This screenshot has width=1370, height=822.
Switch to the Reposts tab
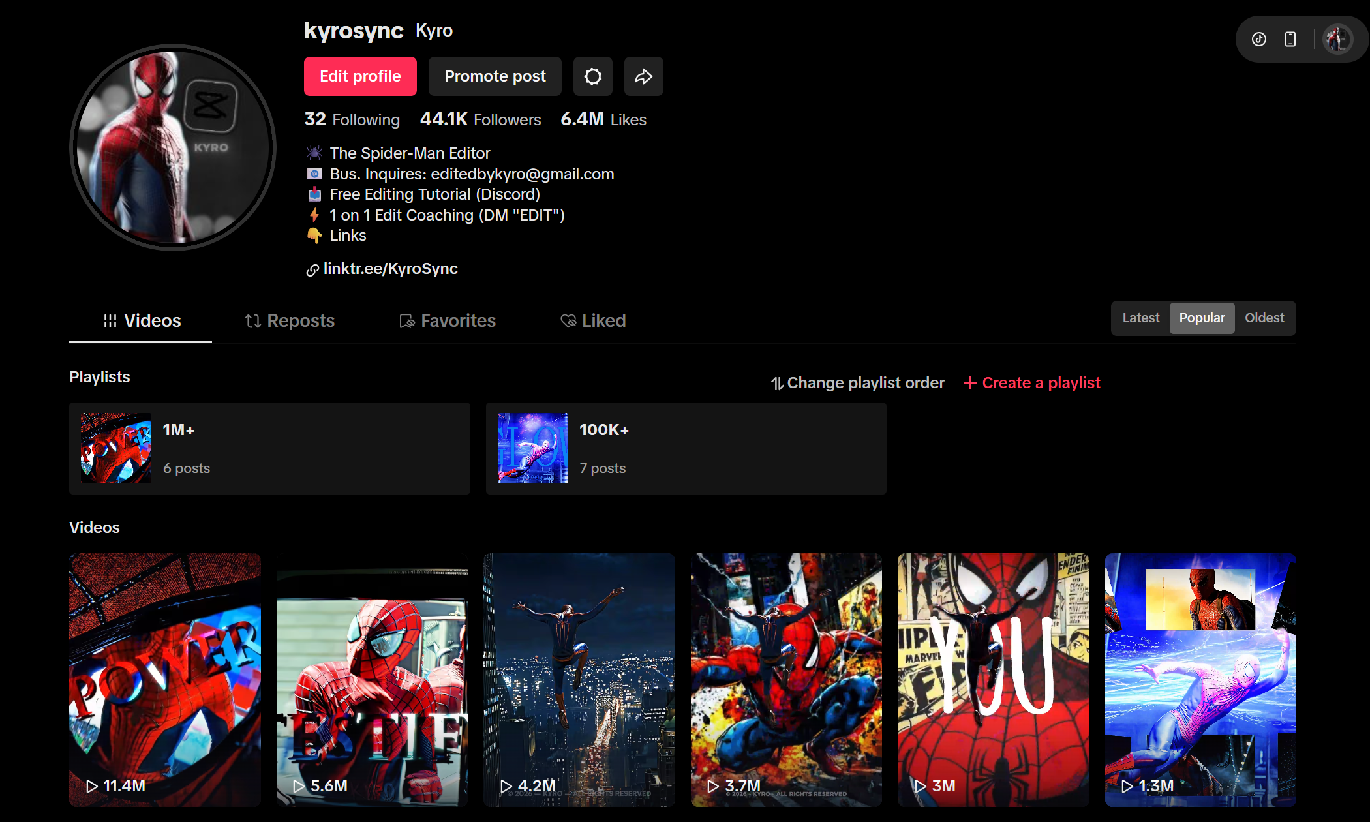click(x=290, y=320)
